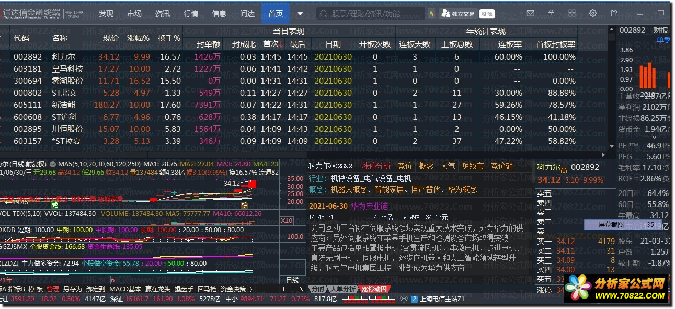Open the 资讯 menu
This screenshot has height=309, width=675.
point(163,14)
